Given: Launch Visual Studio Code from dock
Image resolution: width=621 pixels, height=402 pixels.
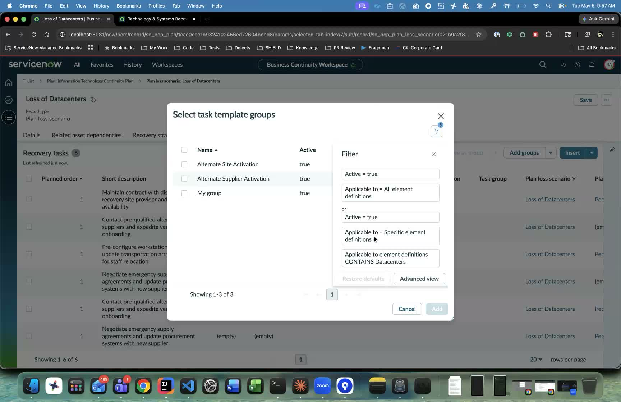Looking at the screenshot, I should 188,386.
